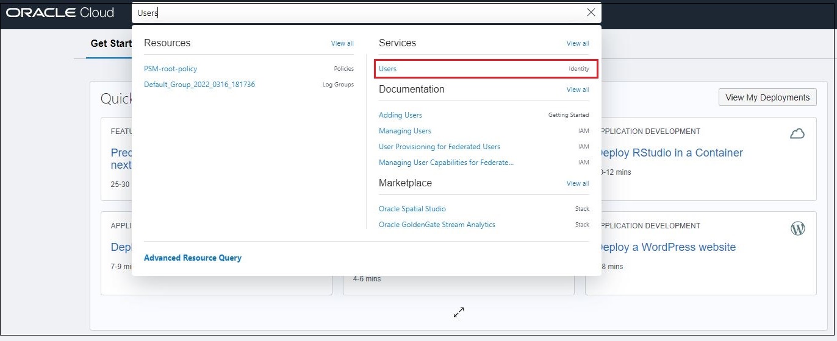This screenshot has height=341, width=837.
Task: View all Resources results
Action: pyautogui.click(x=342, y=43)
